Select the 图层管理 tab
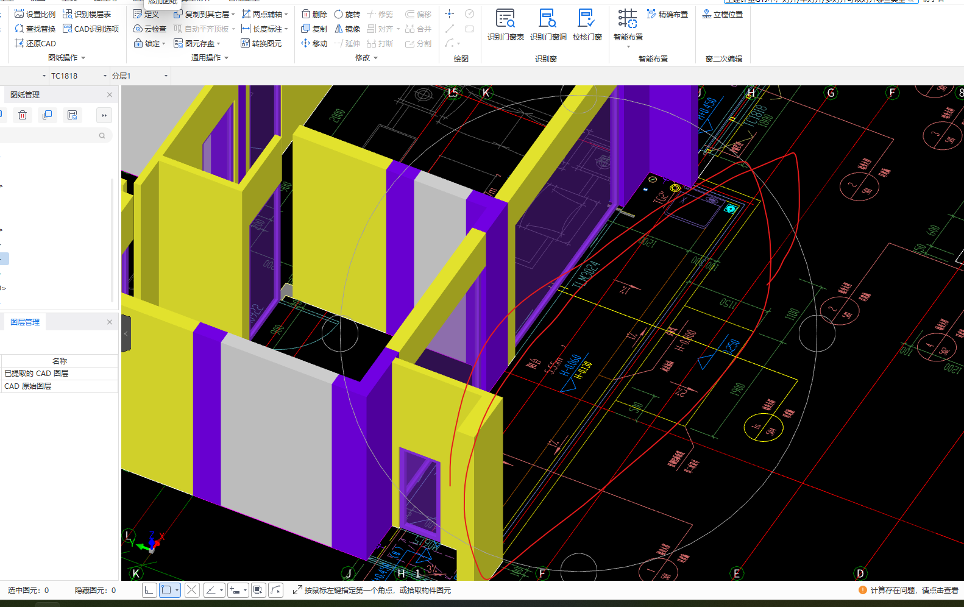Viewport: 964px width, 607px height. tap(25, 322)
